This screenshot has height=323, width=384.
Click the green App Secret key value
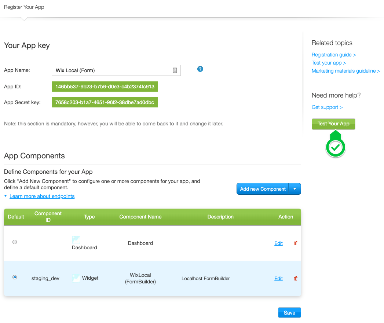(x=105, y=102)
